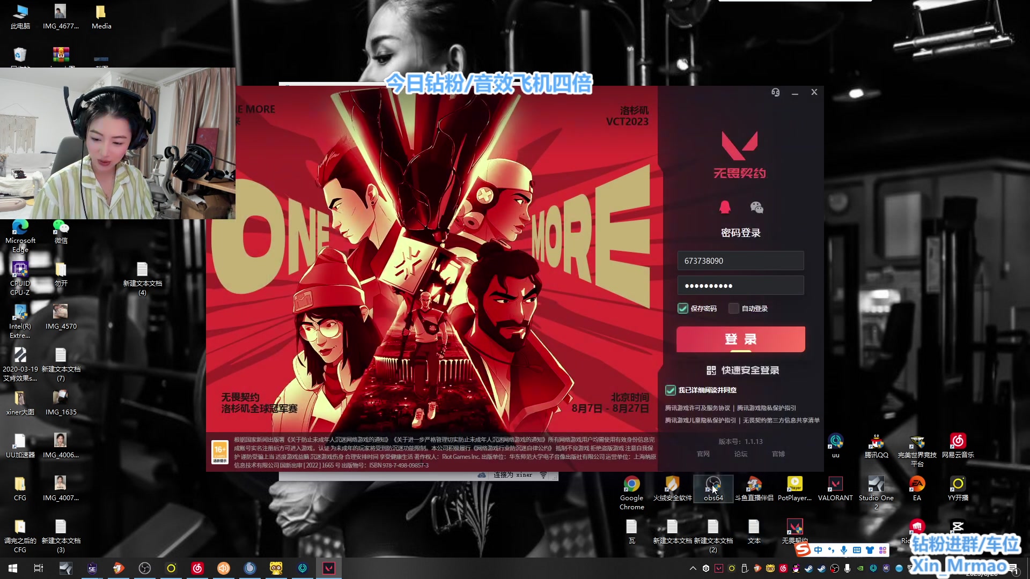This screenshot has width=1030, height=579.
Task: Open 腾讯游戏许可及服务协议 link
Action: tap(697, 408)
